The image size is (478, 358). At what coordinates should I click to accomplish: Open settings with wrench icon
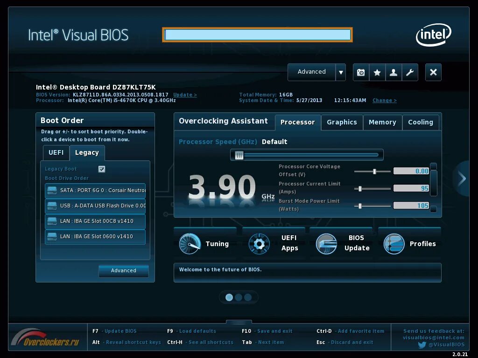click(x=410, y=72)
